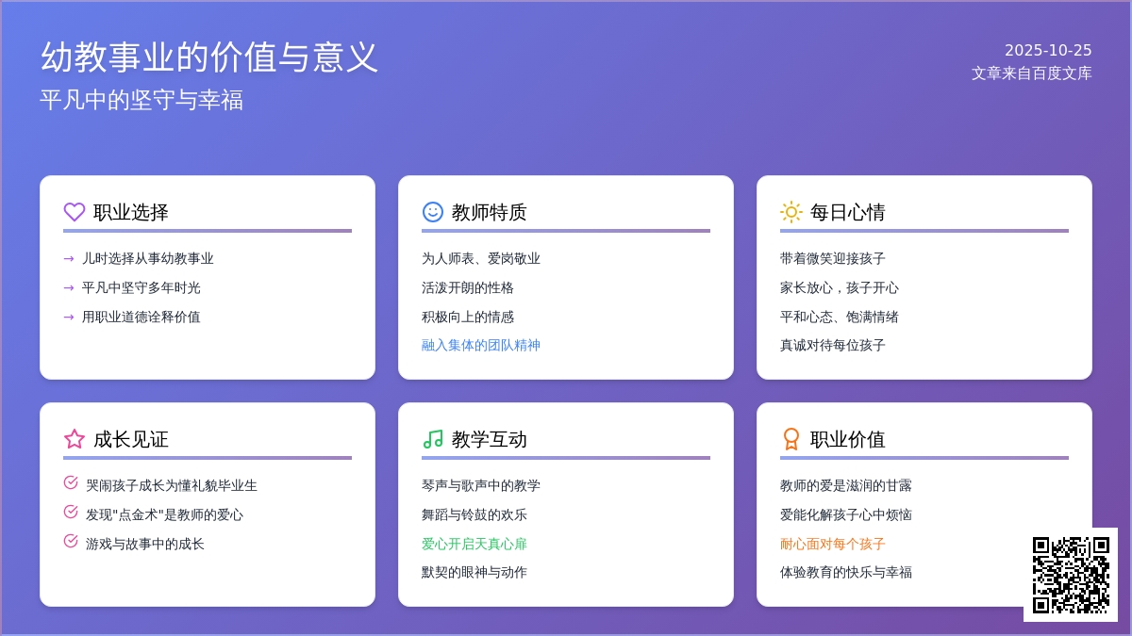Select the 每日心情 card heading
1132x636 pixels.
coord(847,213)
